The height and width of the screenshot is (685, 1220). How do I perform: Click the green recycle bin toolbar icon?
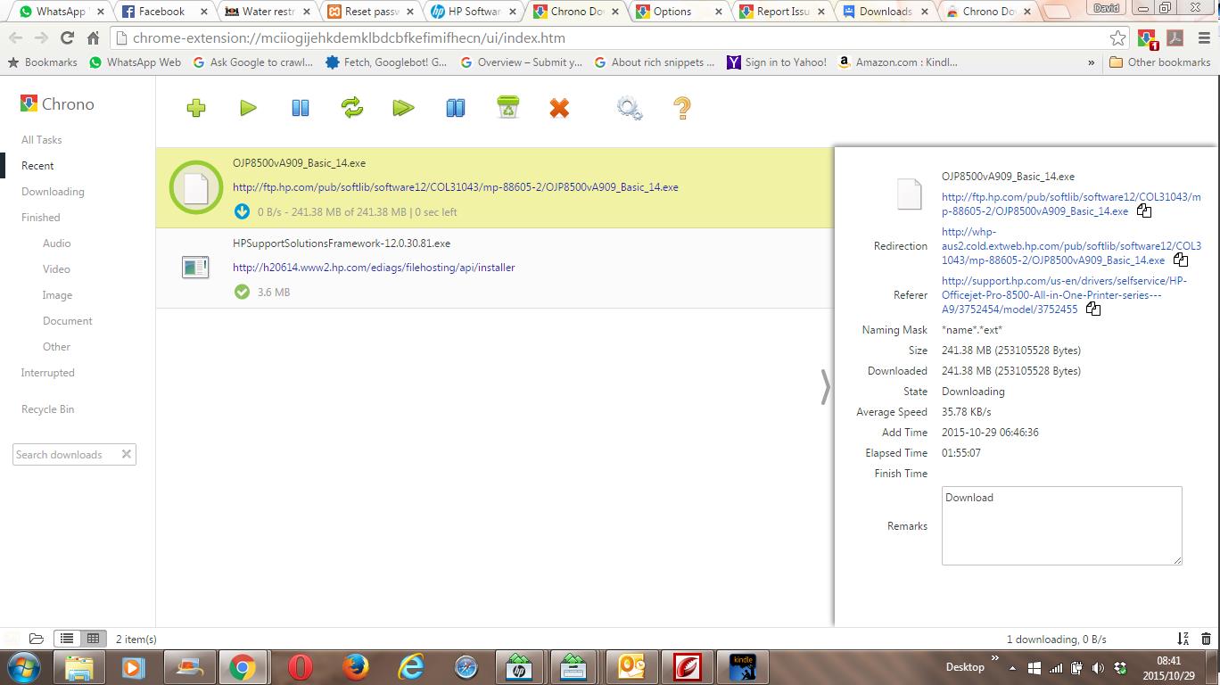[x=508, y=107]
